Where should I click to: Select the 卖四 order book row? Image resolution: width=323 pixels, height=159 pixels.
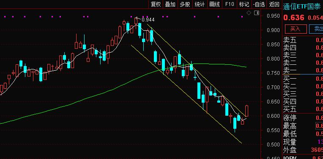click(x=303, y=48)
